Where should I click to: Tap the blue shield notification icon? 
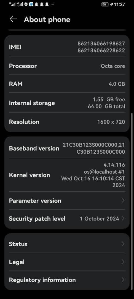[31, 4]
